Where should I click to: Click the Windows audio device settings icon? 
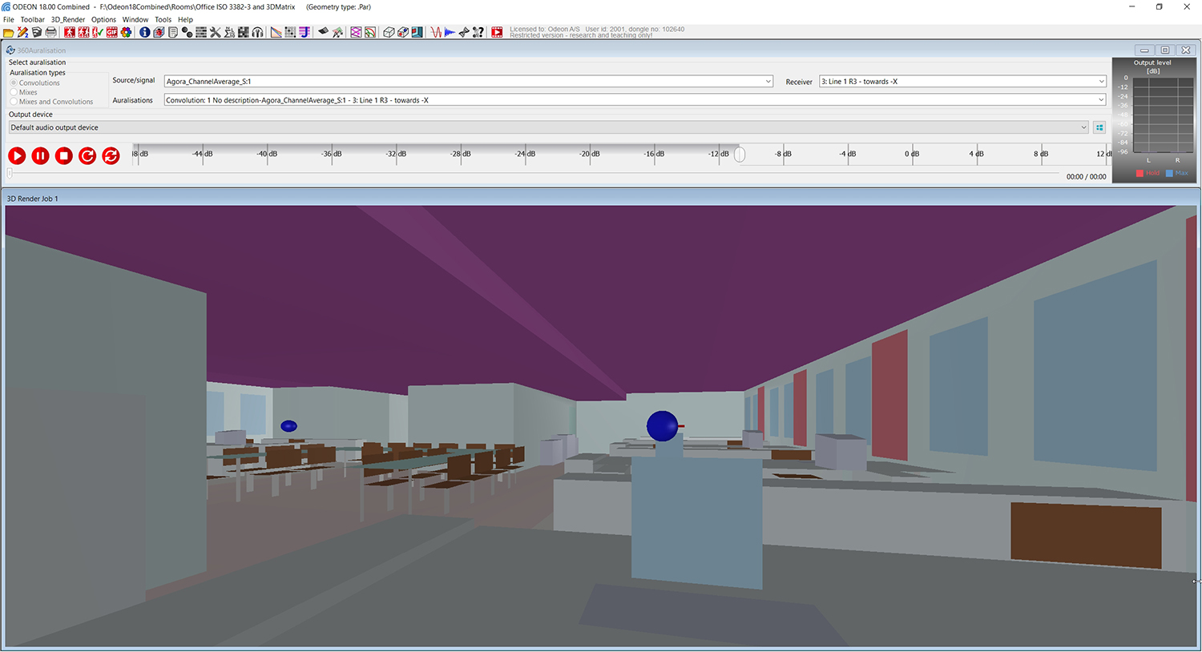point(1099,127)
